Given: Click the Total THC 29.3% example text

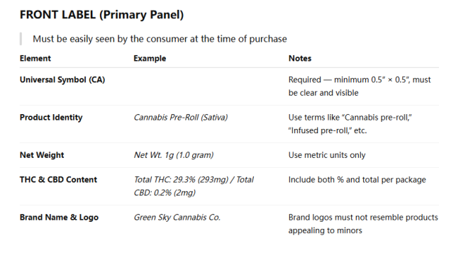Looking at the screenshot, I should (x=194, y=186).
